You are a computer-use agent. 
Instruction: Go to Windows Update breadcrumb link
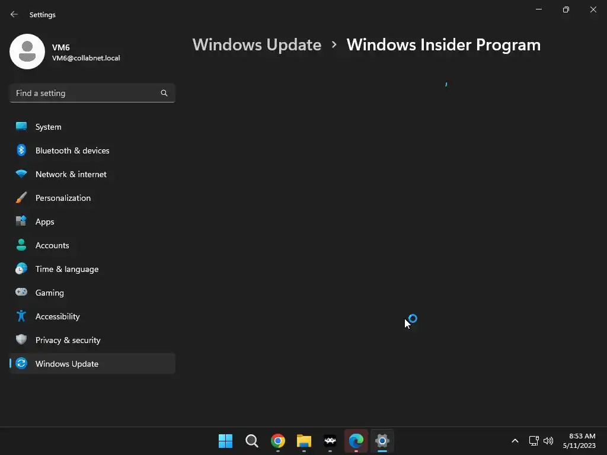tap(257, 45)
